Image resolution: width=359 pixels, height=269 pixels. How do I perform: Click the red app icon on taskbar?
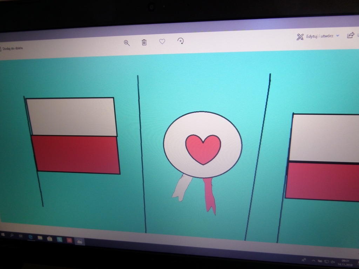[x=69, y=240]
